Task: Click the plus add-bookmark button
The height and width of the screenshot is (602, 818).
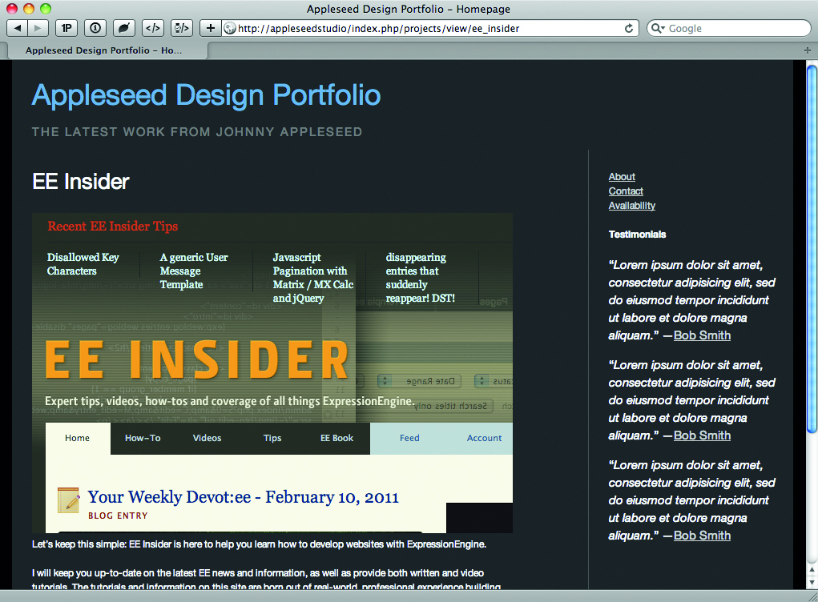Action: (210, 28)
